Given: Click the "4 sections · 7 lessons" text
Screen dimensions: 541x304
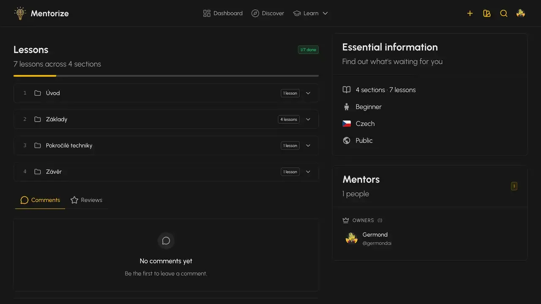Looking at the screenshot, I should tap(385, 90).
